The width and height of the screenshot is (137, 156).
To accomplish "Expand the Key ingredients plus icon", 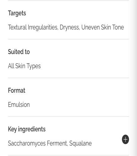I will pos(125,139).
